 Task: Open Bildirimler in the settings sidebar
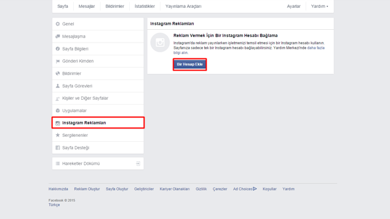(98, 74)
